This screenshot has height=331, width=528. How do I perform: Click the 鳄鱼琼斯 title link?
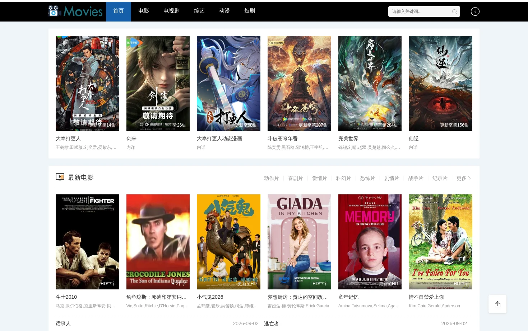(157, 297)
